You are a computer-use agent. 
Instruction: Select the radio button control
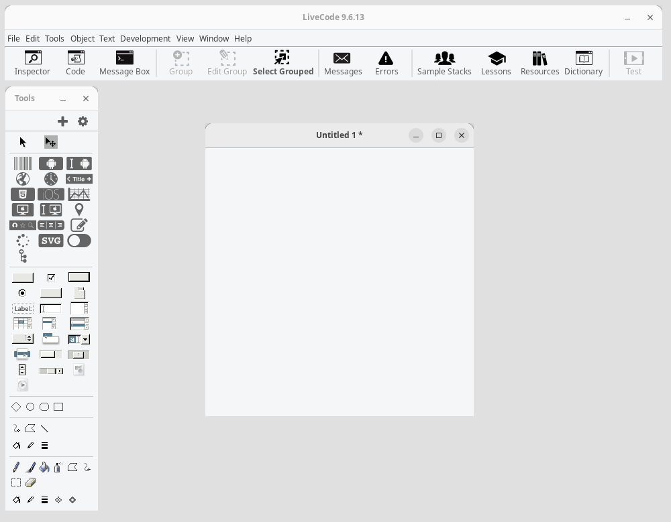click(22, 293)
